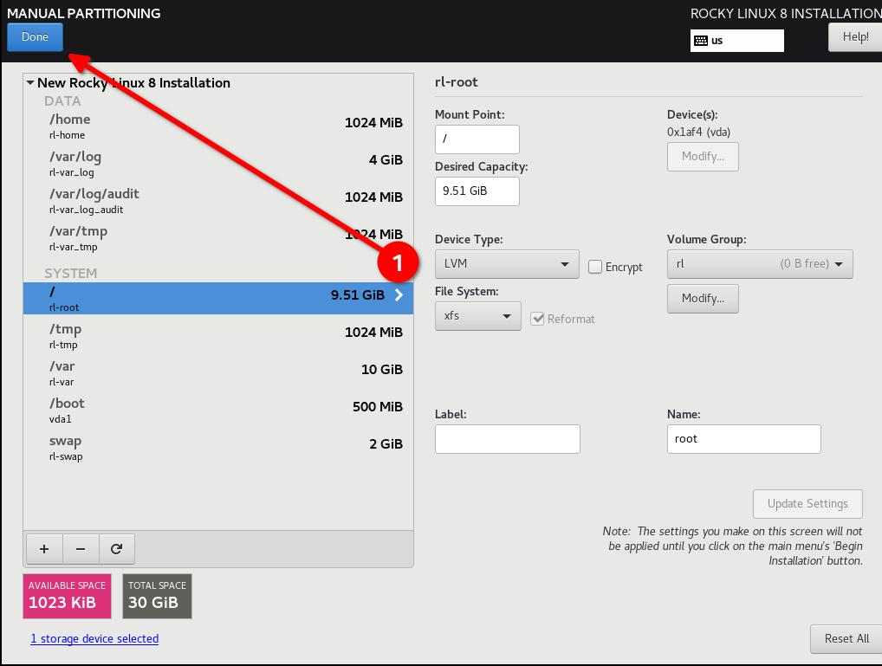Click the keyboard layout icon labeled us
This screenshot has height=666, width=882.
click(x=701, y=41)
